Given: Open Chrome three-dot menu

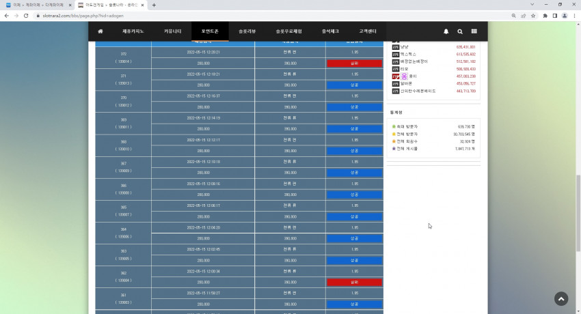Looking at the screenshot, I should [x=574, y=16].
